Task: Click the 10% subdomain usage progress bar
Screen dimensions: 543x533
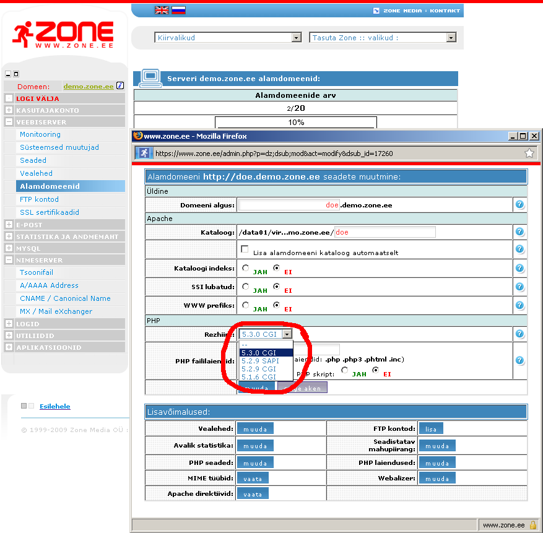Action: click(296, 122)
